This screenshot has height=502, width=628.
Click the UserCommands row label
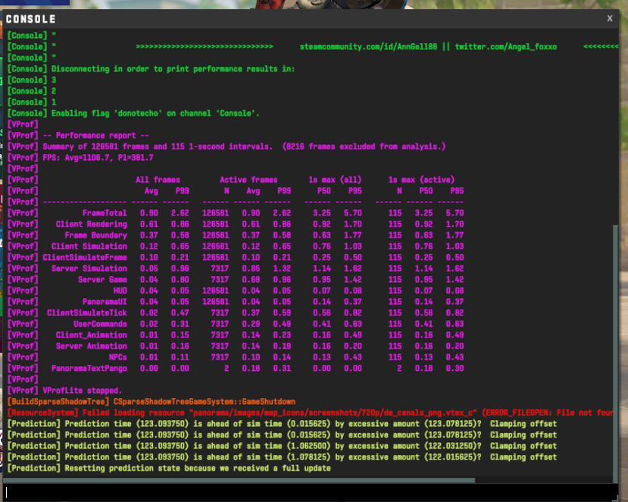100,324
